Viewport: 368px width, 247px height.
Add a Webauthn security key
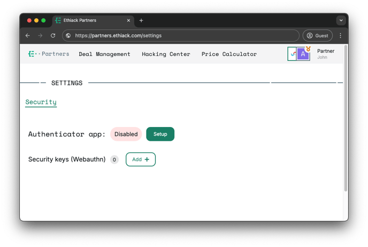coord(141,160)
